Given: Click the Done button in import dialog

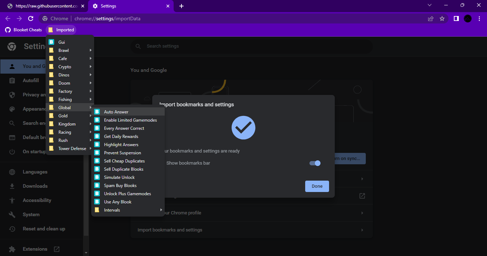Looking at the screenshot, I should click(x=317, y=186).
